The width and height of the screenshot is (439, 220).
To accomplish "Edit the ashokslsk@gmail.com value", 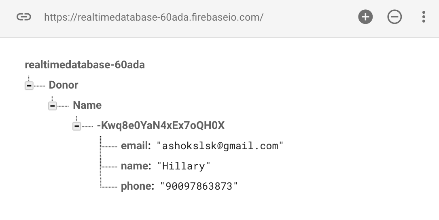I will click(x=220, y=146).
